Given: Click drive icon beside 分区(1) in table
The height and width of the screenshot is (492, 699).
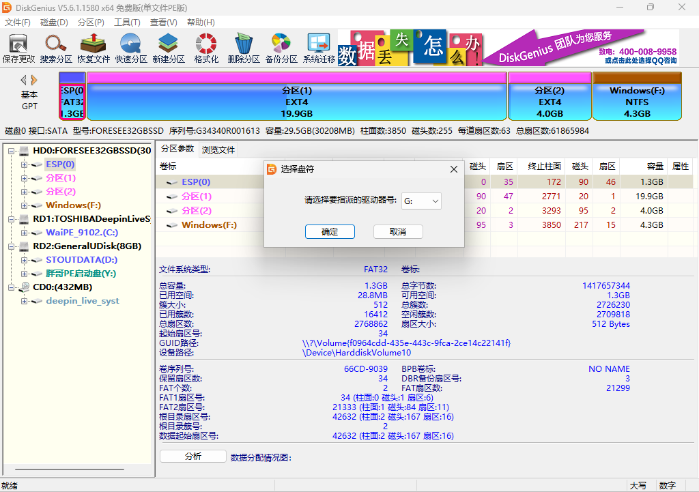Looking at the screenshot, I should click(171, 197).
